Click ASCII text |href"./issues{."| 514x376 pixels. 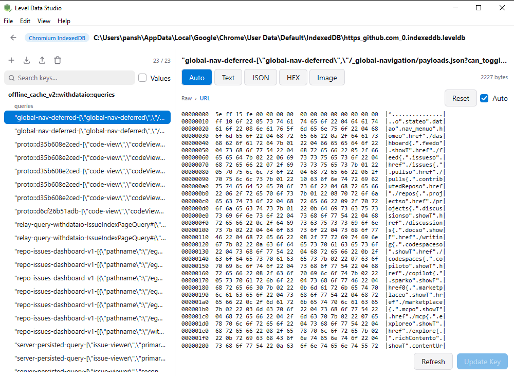[x=415, y=165]
